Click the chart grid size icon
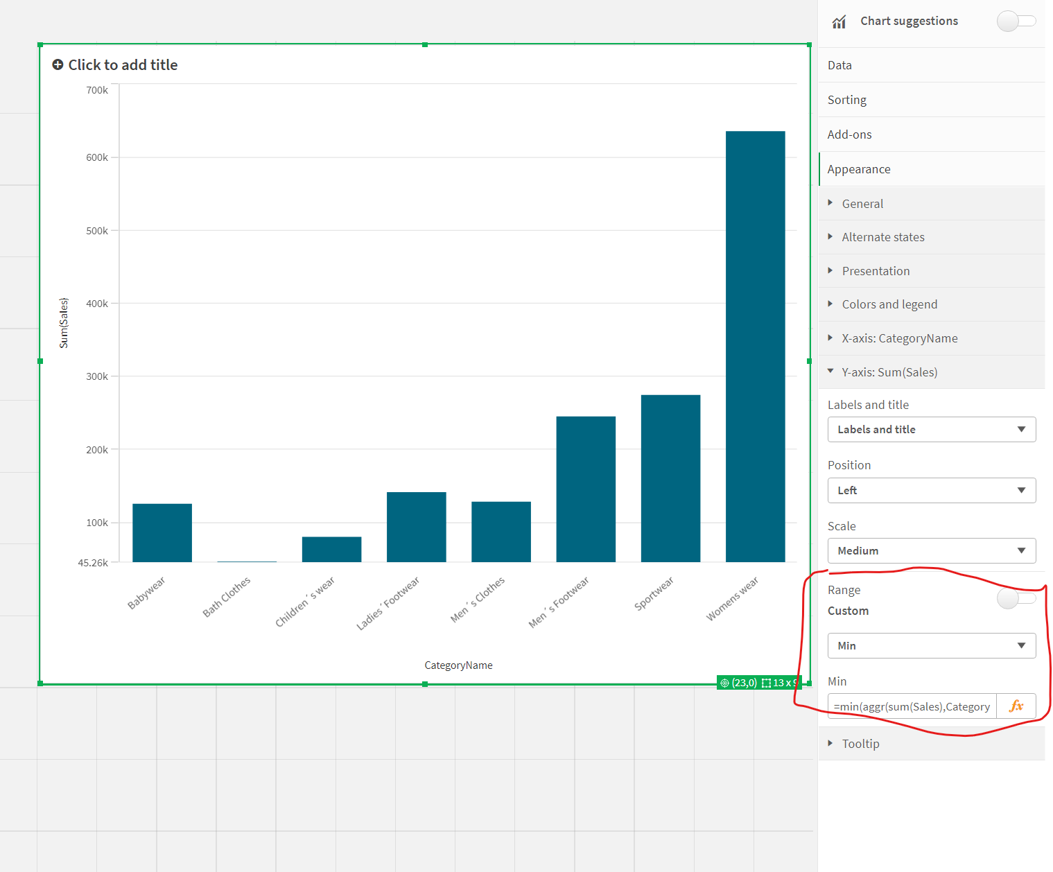This screenshot has width=1053, height=872. [x=766, y=683]
